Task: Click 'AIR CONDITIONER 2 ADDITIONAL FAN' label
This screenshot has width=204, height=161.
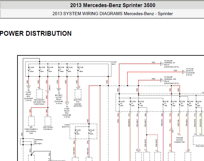Action: tap(31, 130)
